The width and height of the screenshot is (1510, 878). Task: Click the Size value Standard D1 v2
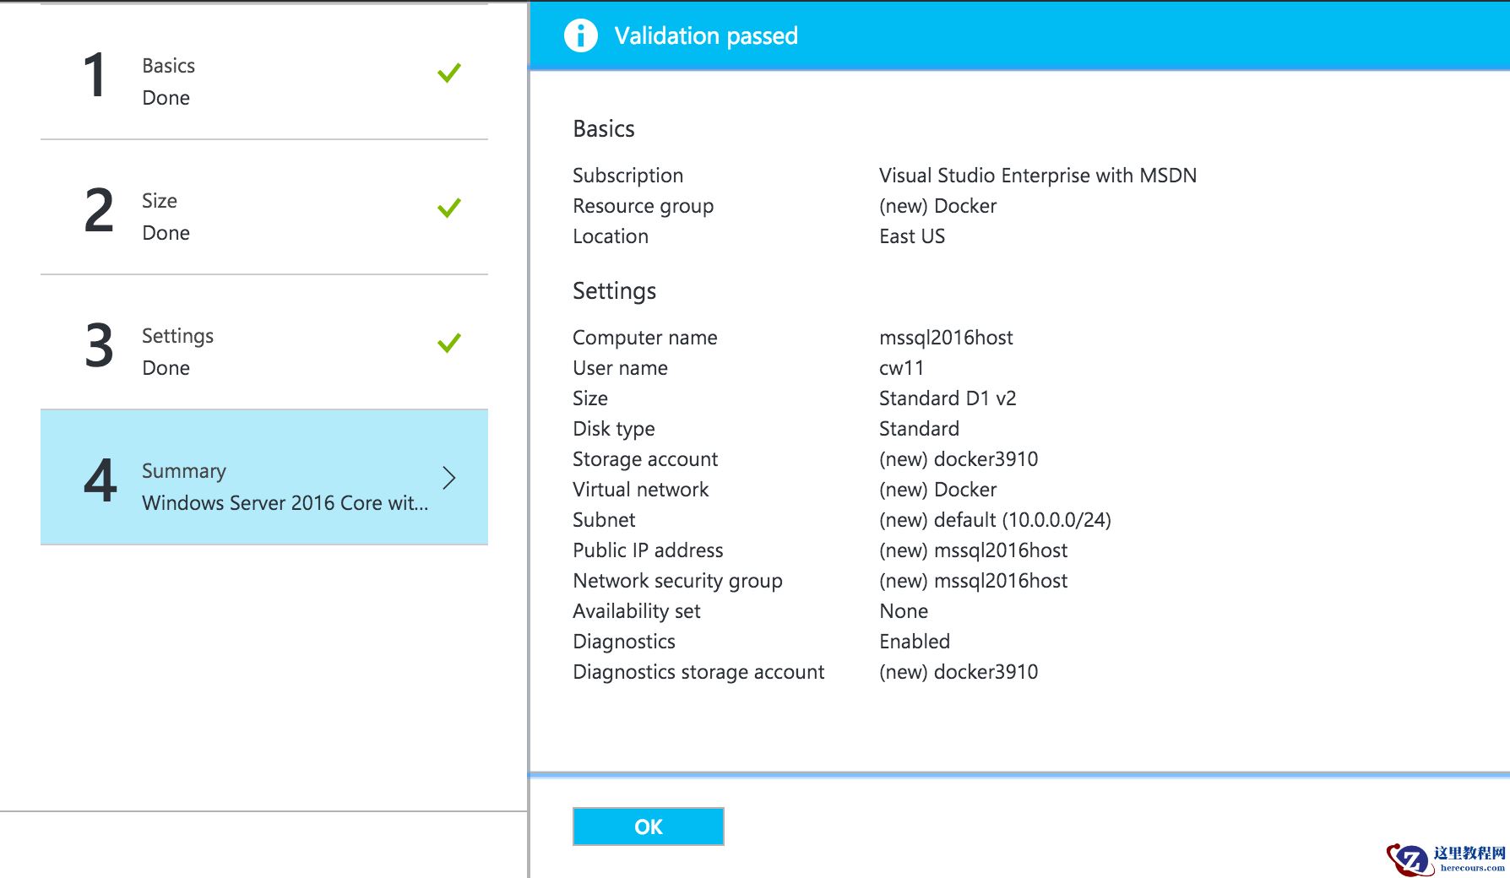pyautogui.click(x=948, y=398)
